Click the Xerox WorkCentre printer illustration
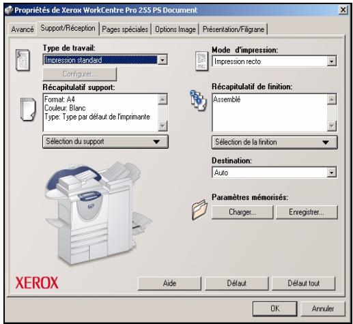This screenshot has height=324, width=353. 98,213
